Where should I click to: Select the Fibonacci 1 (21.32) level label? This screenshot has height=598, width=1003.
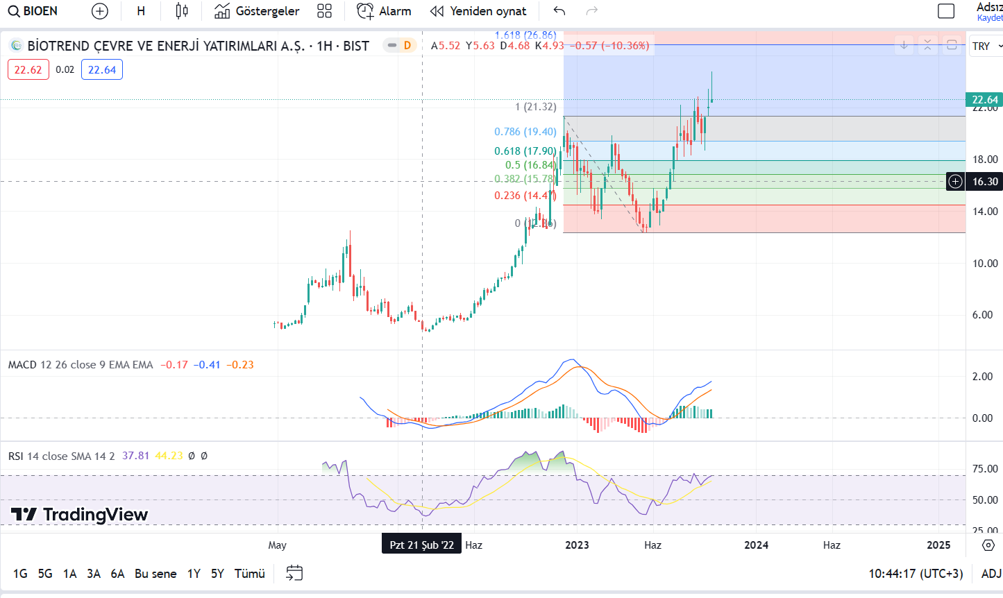pos(535,107)
